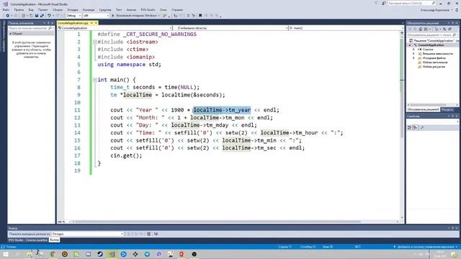Open the Windows Start menu

6,254
